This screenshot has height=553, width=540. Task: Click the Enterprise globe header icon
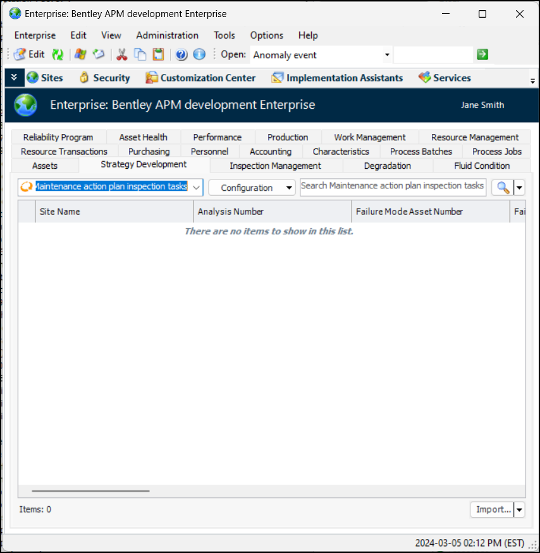tap(26, 105)
